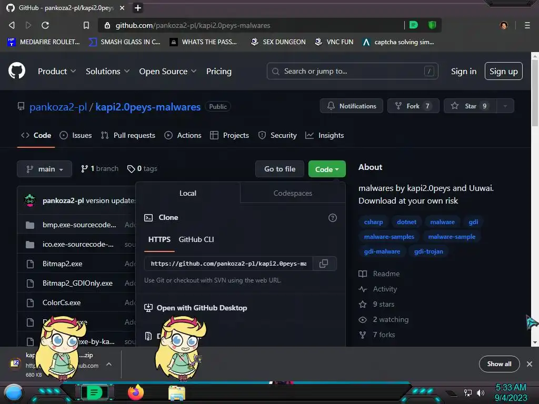Viewport: 539px width, 404px height.
Task: Click the Clone help question mark icon
Action: click(x=333, y=218)
